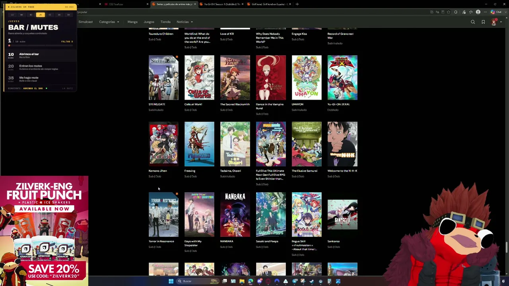This screenshot has width=509, height=286.
Task: Click the Edge browser taskbar icon
Action: [251, 281]
